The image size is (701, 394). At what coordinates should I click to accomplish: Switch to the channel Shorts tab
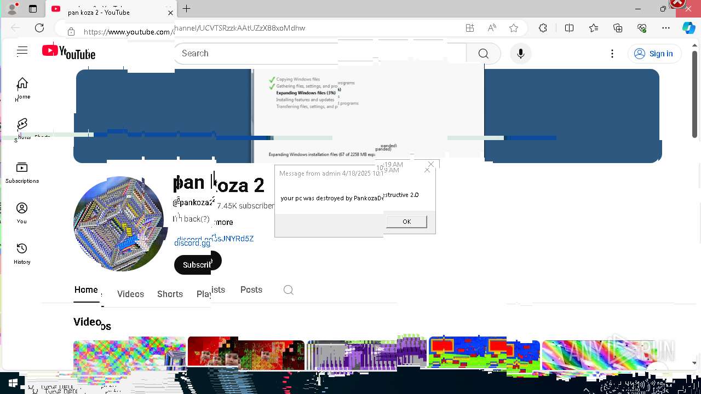click(x=170, y=294)
